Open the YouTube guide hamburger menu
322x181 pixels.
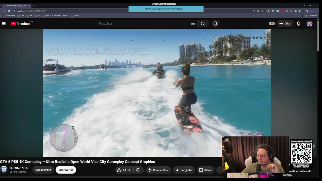coord(4,24)
